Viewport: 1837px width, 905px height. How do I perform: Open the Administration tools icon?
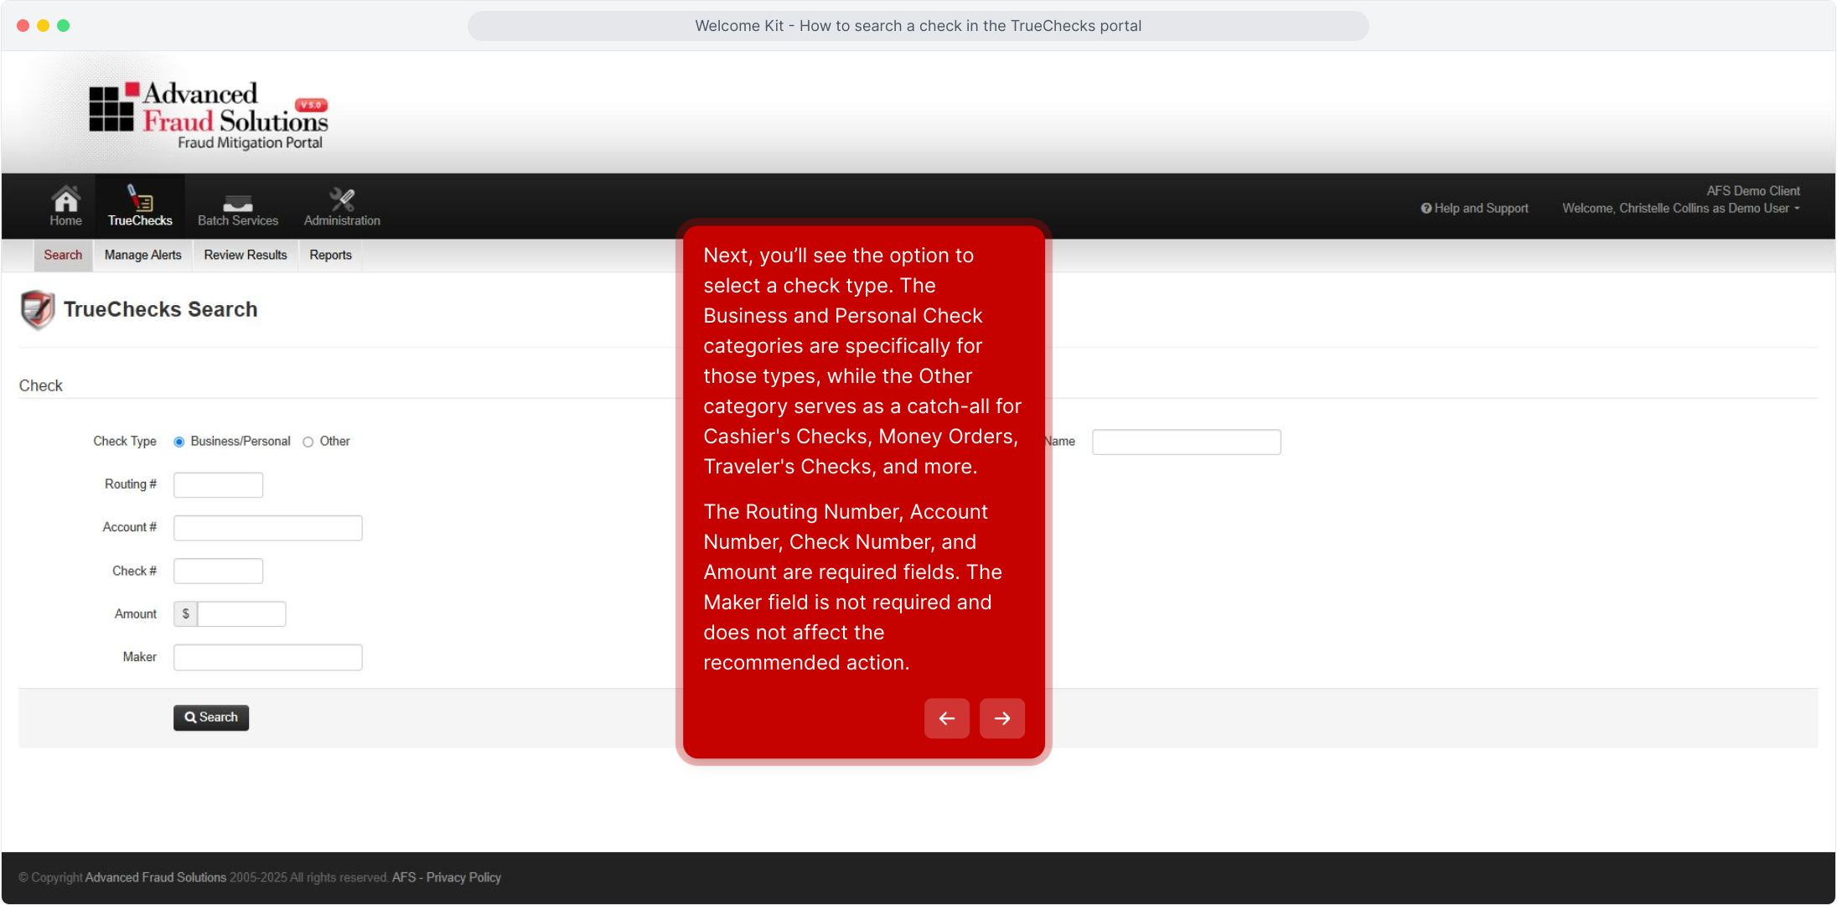(342, 199)
